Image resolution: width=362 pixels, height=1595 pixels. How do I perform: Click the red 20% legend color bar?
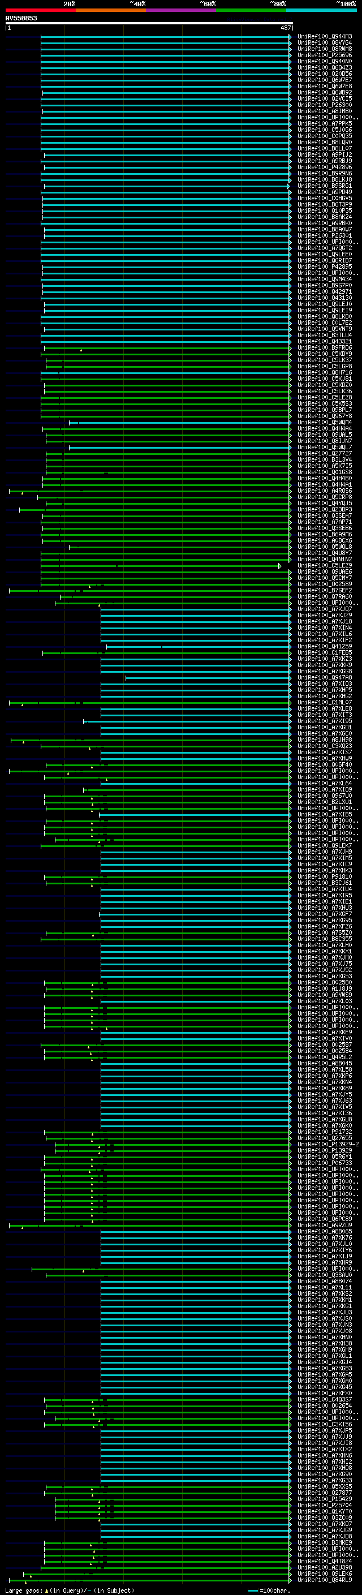click(40, 10)
